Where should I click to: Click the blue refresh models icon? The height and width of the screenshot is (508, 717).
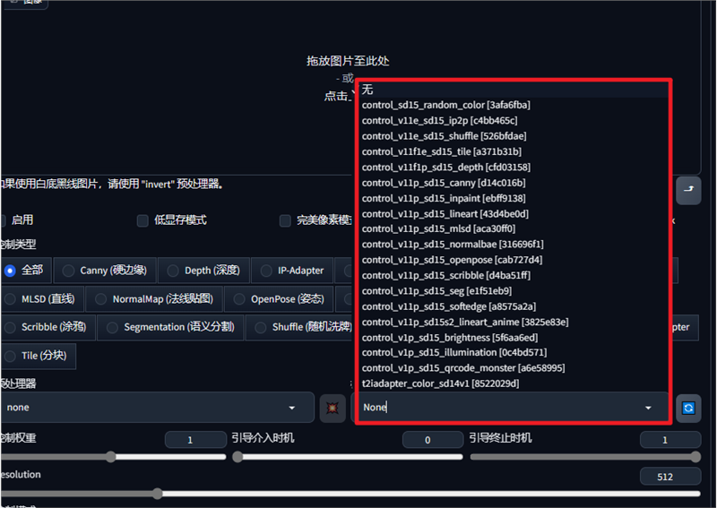[x=688, y=408]
